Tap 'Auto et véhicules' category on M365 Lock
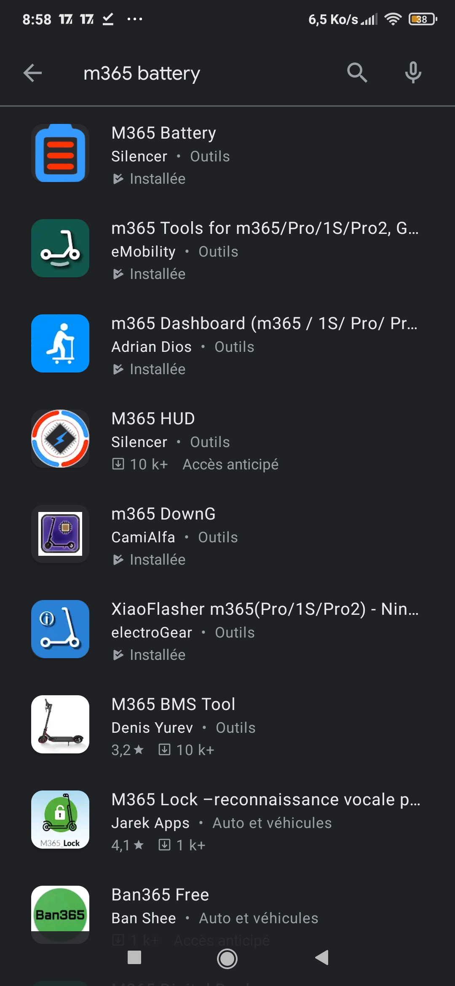Image resolution: width=455 pixels, height=986 pixels. point(272,823)
